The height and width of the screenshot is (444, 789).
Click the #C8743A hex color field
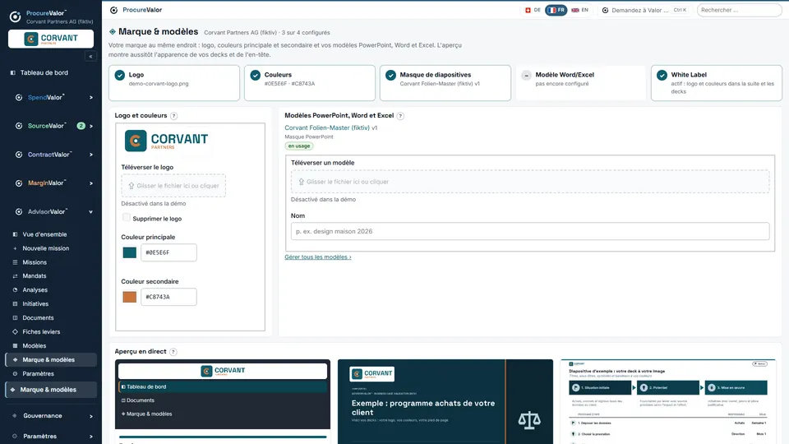click(168, 297)
